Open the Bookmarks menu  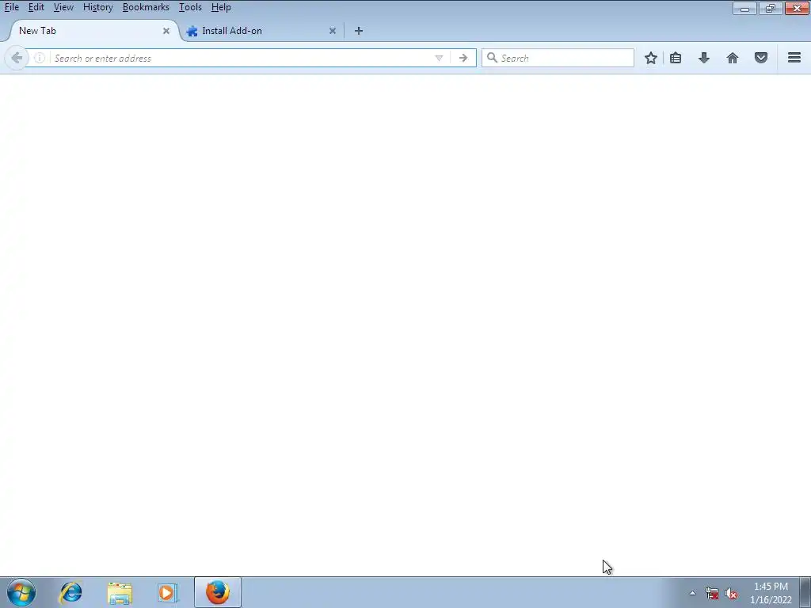click(146, 7)
